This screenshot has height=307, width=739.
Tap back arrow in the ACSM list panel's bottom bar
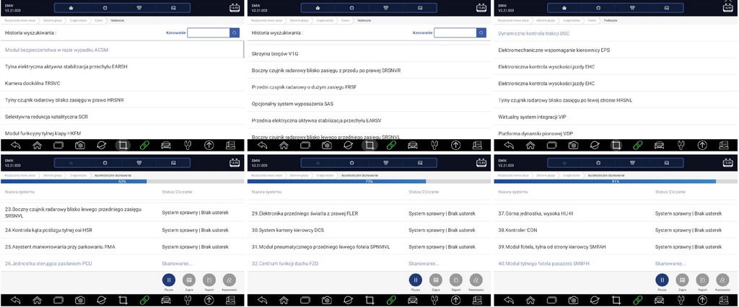tap(16, 145)
